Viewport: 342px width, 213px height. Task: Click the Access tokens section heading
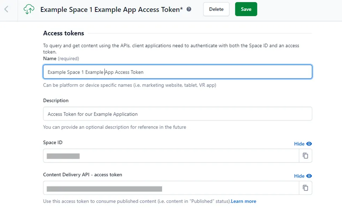[63, 33]
